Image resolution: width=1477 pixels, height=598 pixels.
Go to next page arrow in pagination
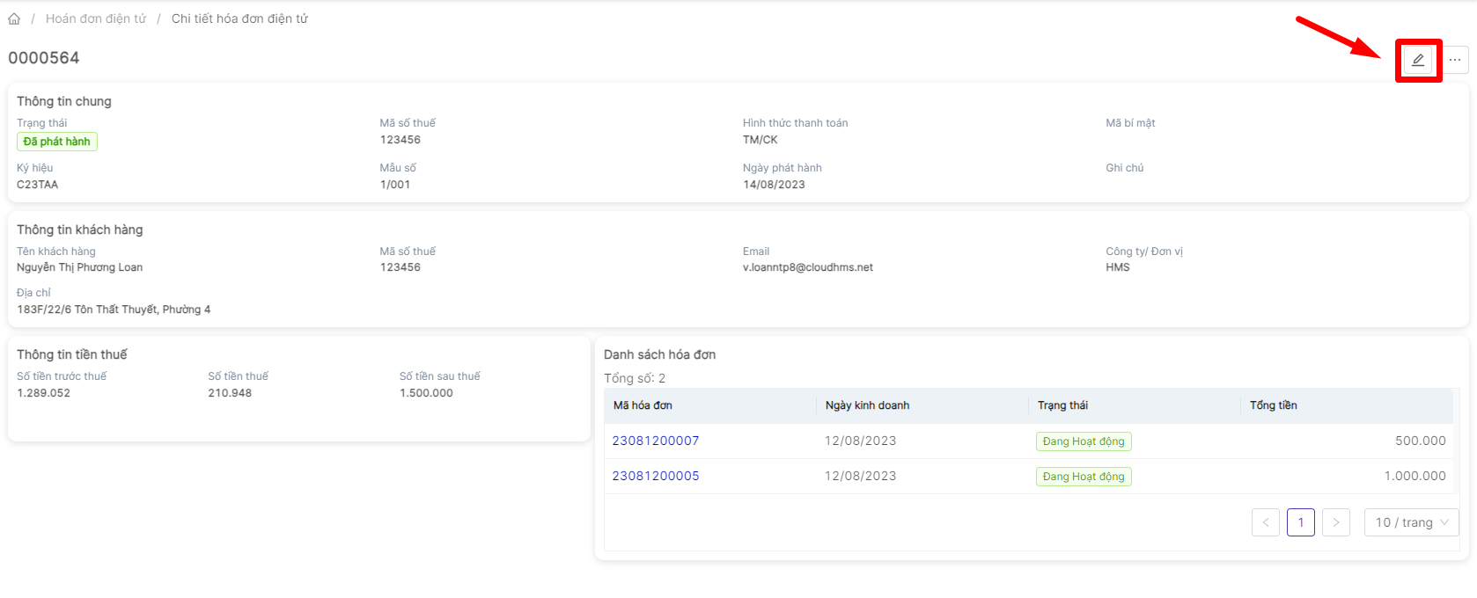1335,522
